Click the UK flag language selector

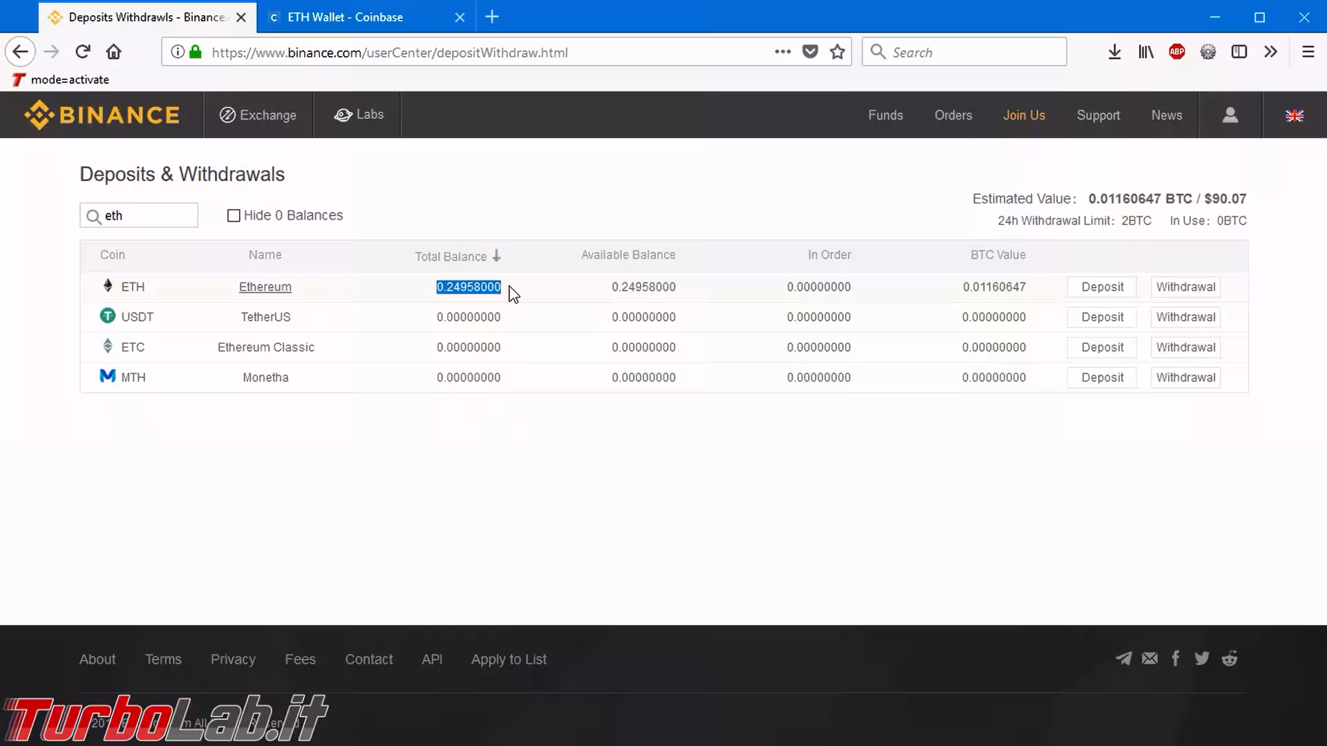(x=1294, y=115)
